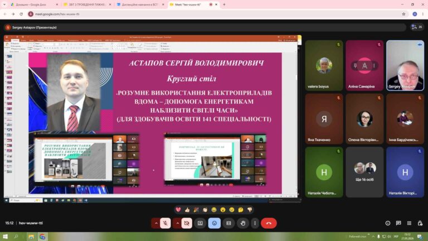This screenshot has width=428, height=241.
Task: Open video settings arrow next to camera
Action: 177,223
